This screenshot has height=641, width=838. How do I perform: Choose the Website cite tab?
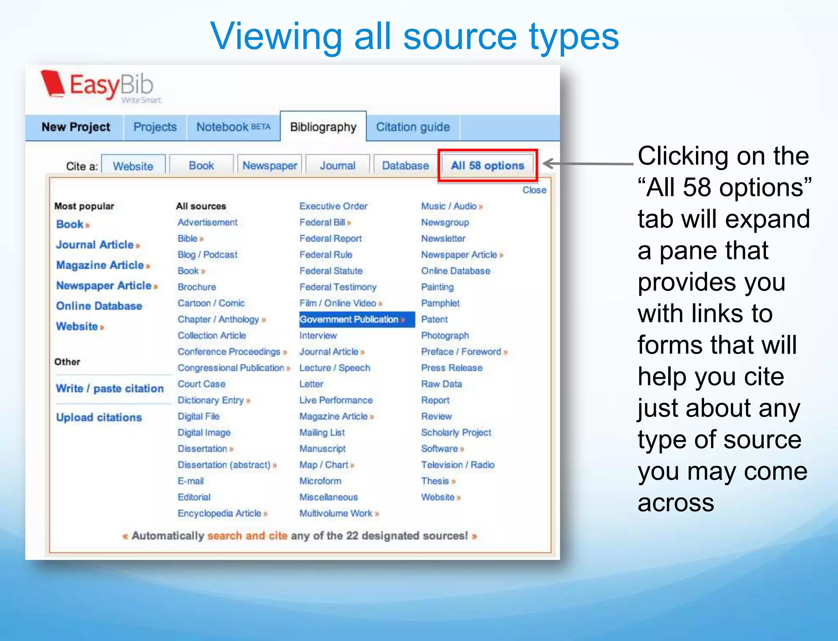[133, 166]
